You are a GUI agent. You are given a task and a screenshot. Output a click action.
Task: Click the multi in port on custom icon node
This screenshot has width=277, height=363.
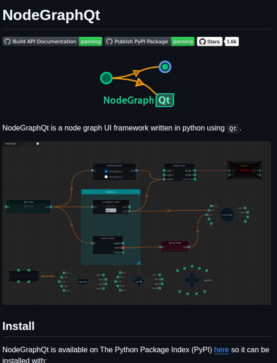point(164,179)
